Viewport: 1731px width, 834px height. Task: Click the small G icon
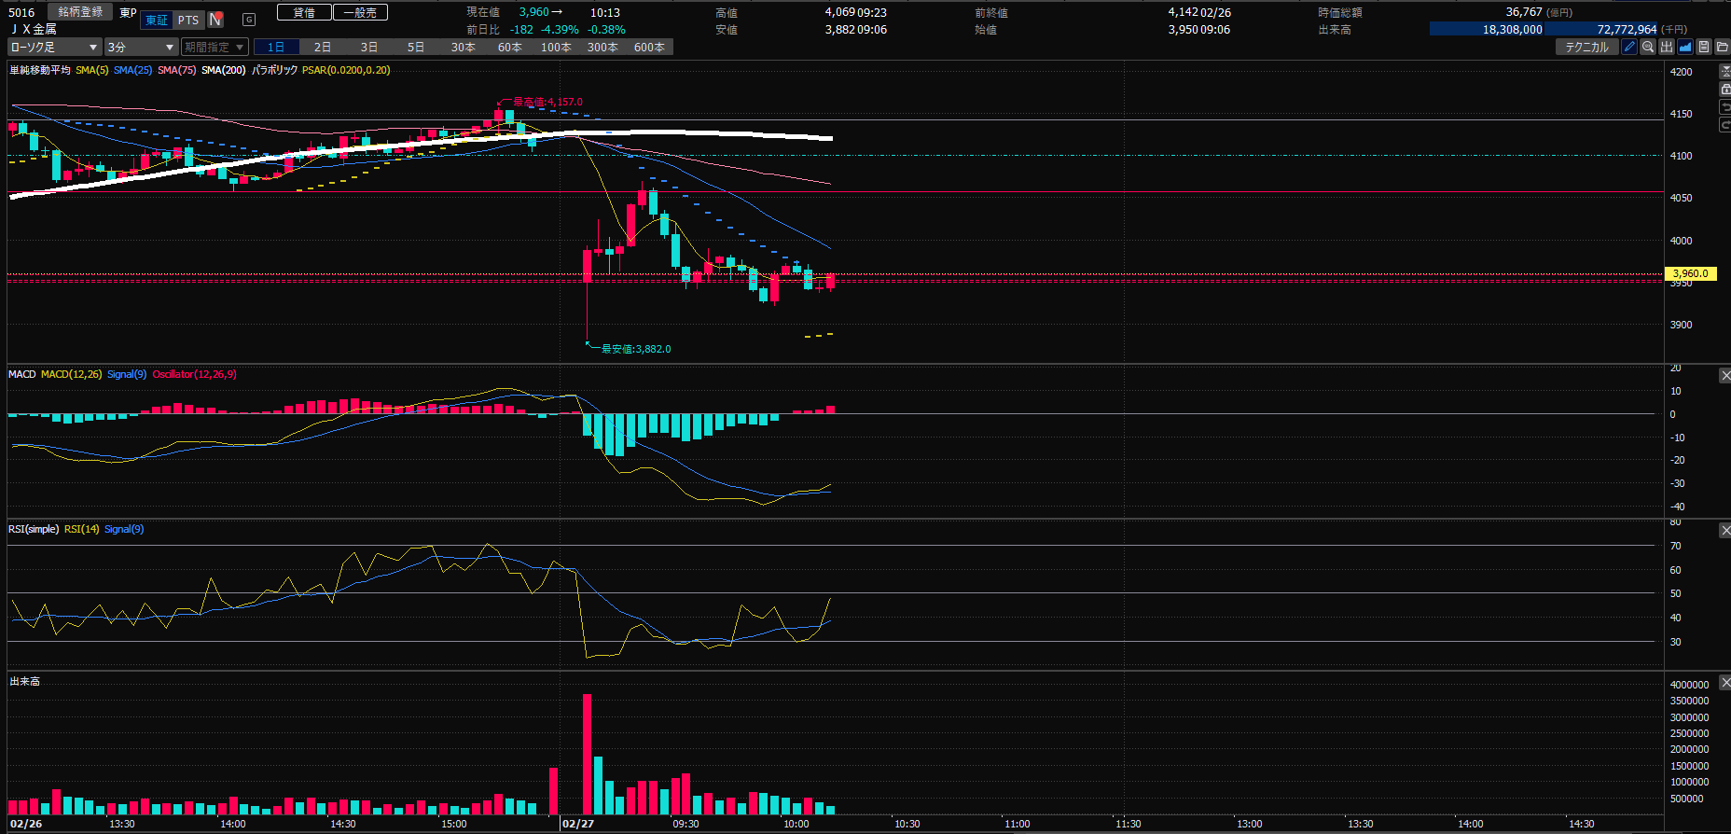coord(249,20)
